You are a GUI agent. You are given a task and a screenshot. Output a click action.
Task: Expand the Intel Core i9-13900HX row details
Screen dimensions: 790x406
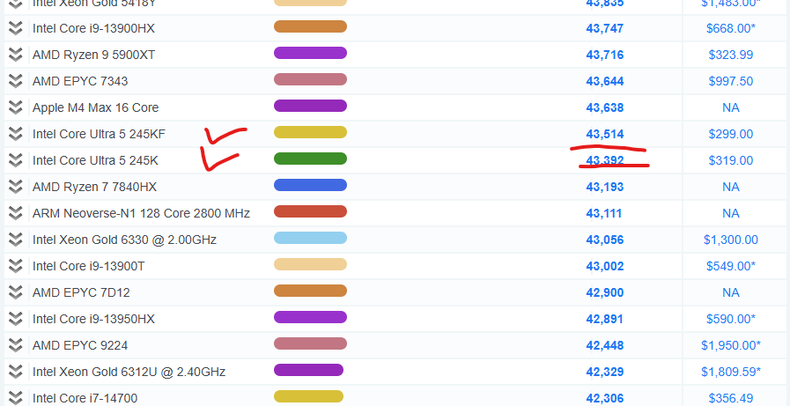16,28
